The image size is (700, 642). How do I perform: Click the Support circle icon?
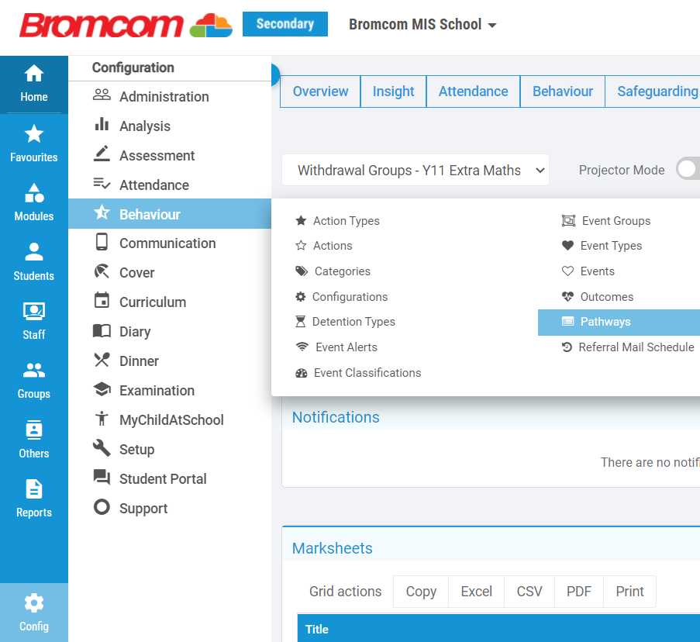coord(102,507)
